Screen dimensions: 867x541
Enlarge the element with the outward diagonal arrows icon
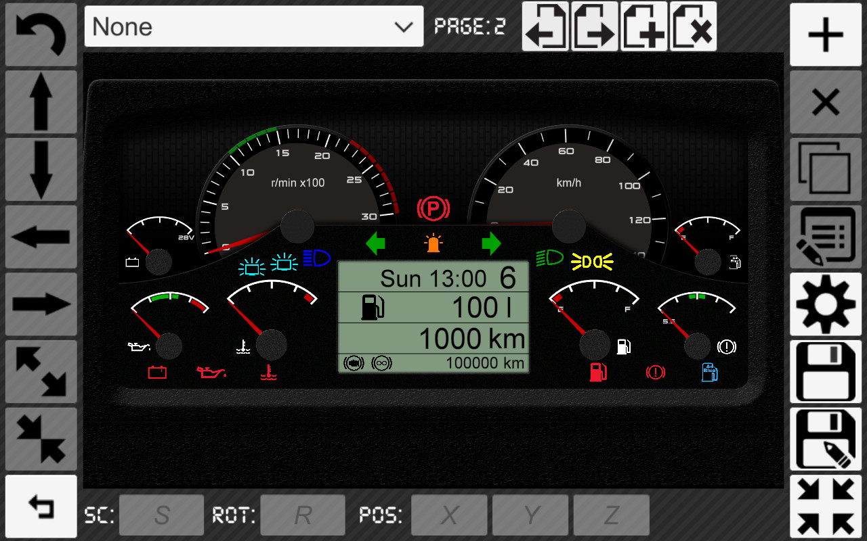tap(41, 371)
